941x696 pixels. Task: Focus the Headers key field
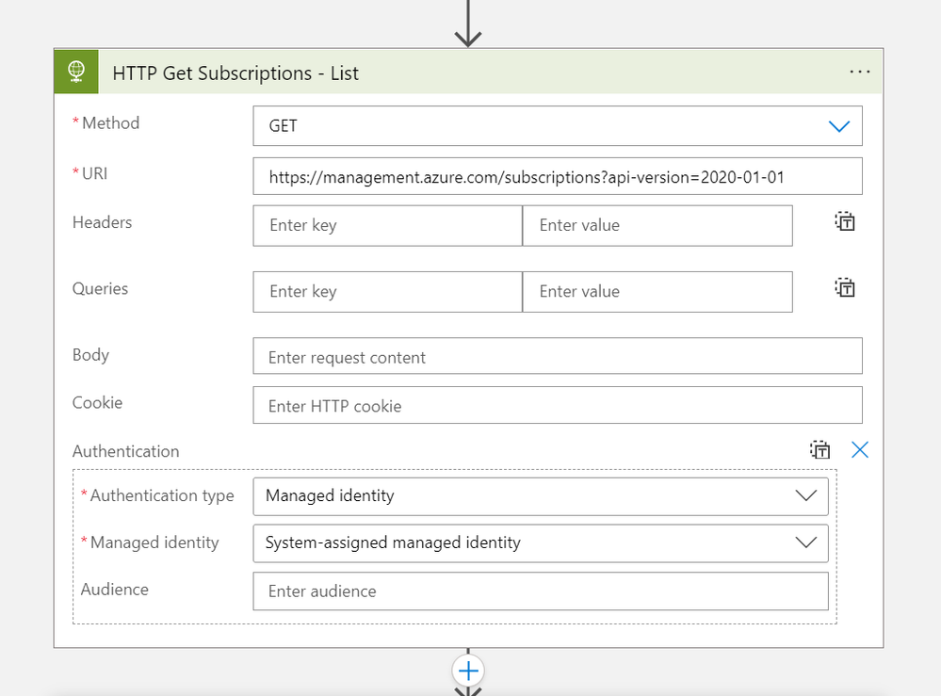pyautogui.click(x=388, y=226)
